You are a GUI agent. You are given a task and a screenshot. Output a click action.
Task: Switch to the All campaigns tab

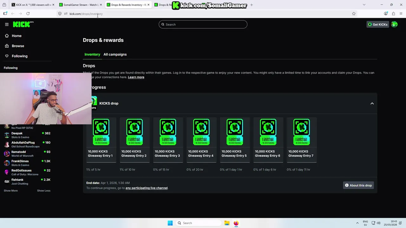115,54
